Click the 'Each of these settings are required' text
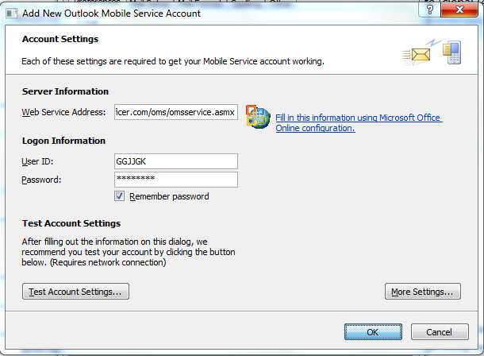 tap(173, 61)
